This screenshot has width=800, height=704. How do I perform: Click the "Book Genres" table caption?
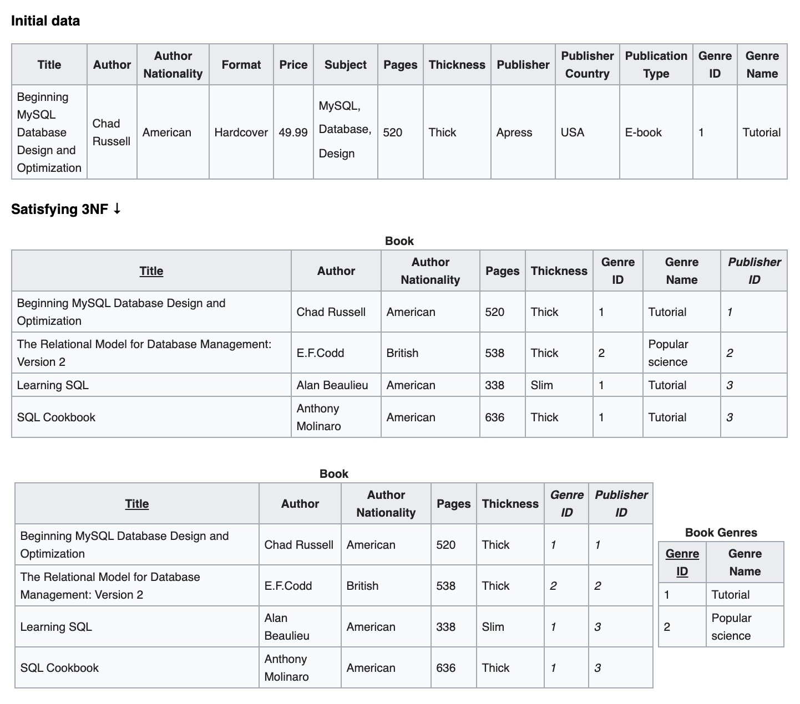point(721,533)
